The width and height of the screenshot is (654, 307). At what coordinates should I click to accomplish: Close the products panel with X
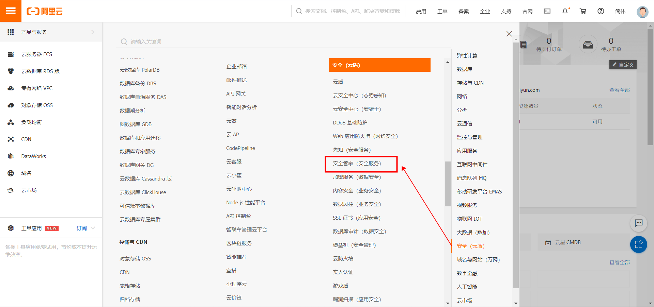click(509, 34)
